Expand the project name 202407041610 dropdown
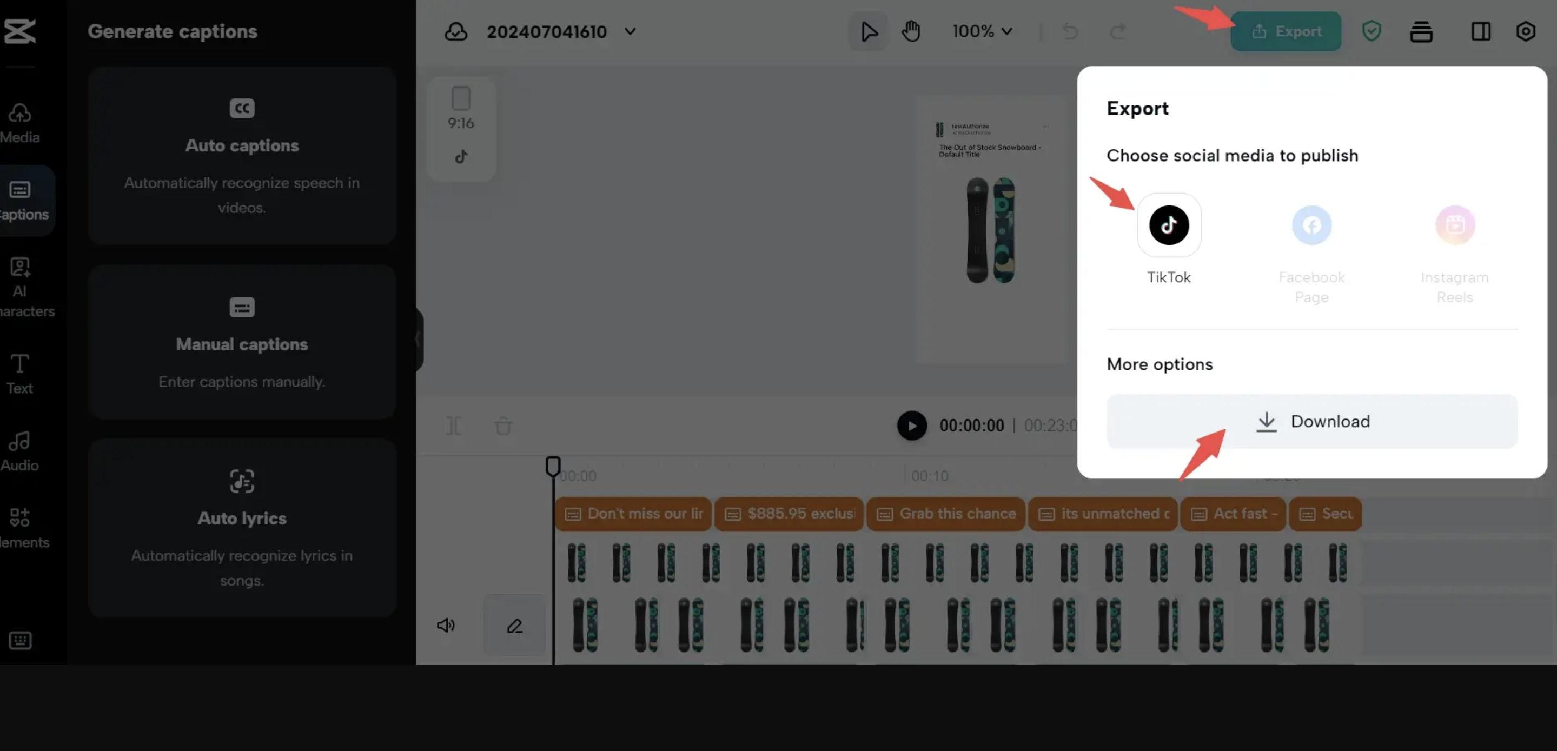The width and height of the screenshot is (1557, 751). coord(630,31)
